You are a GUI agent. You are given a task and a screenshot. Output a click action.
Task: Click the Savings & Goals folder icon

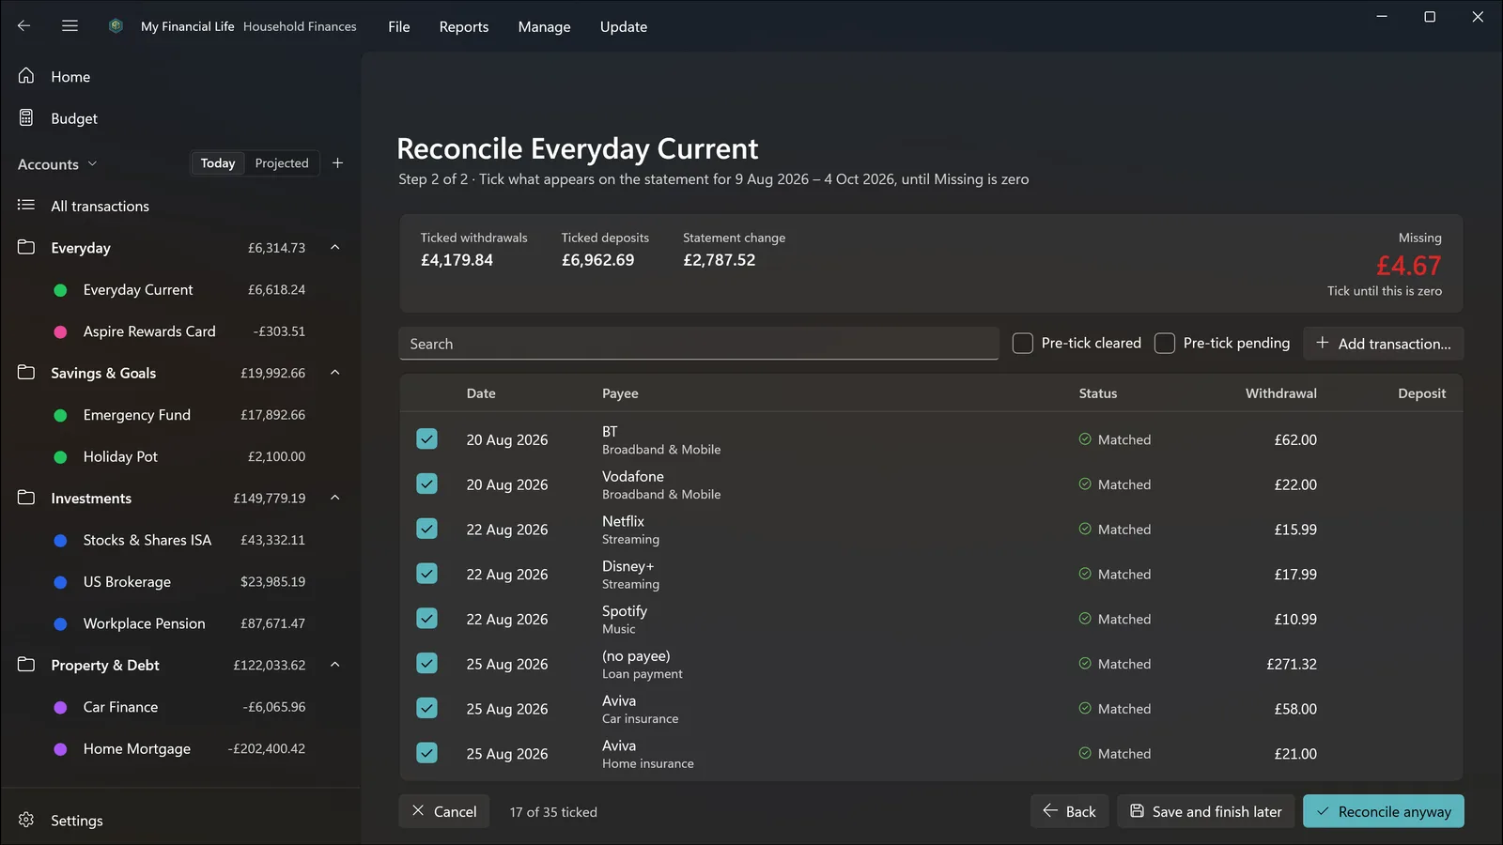(26, 373)
